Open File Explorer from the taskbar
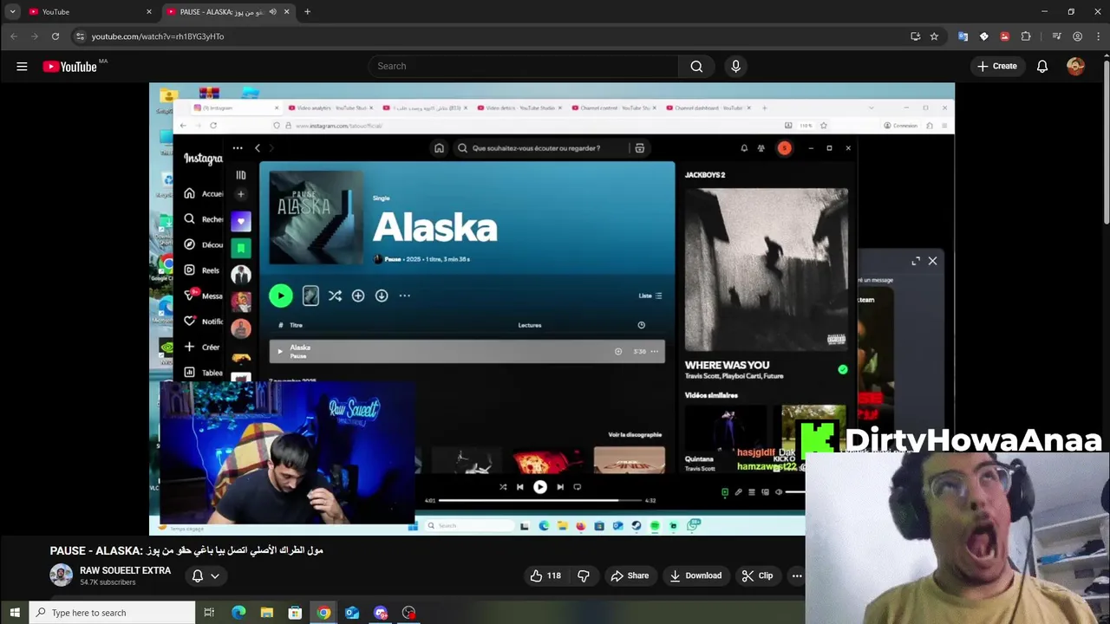This screenshot has height=624, width=1110. [x=267, y=613]
